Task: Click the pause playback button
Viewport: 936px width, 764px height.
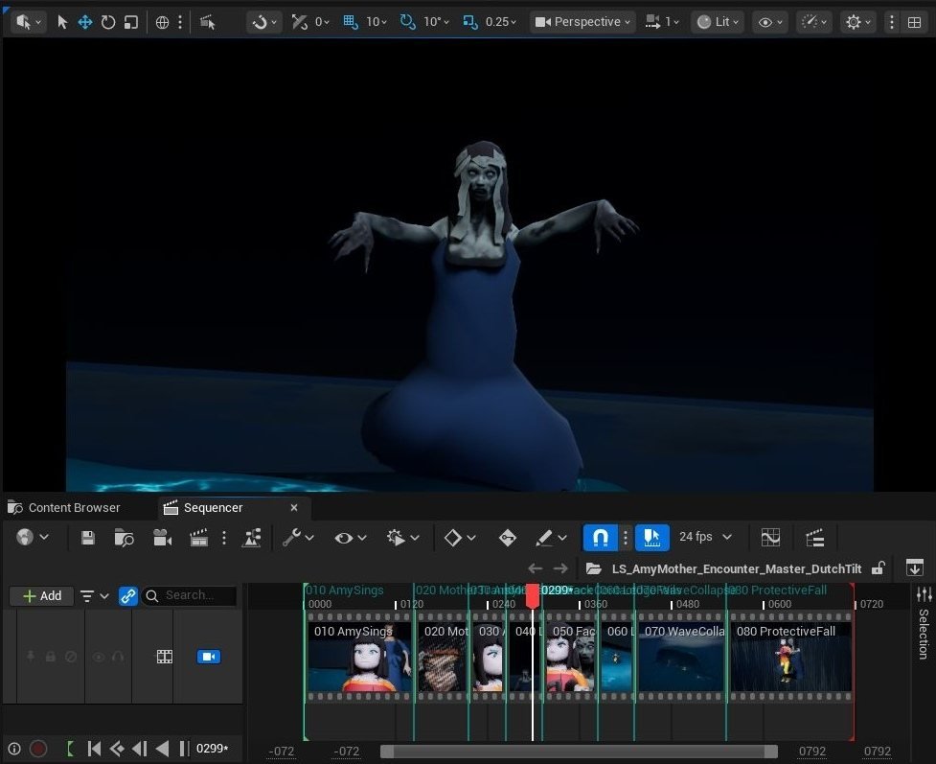Action: click(185, 749)
